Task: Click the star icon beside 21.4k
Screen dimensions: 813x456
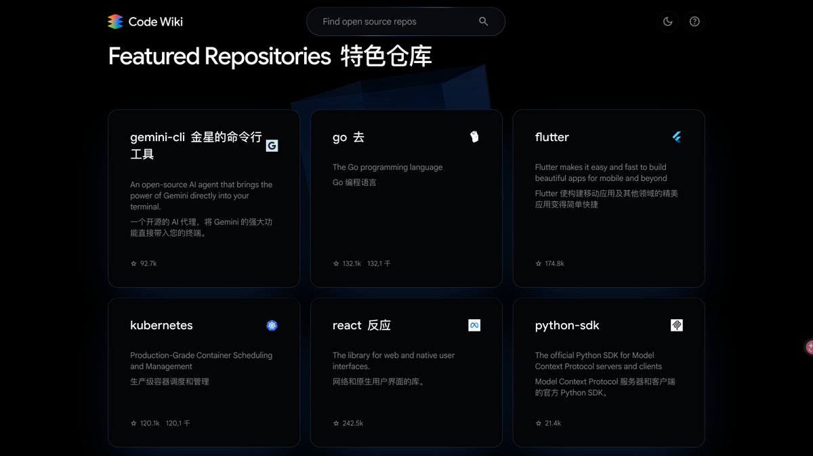Action: click(x=539, y=423)
